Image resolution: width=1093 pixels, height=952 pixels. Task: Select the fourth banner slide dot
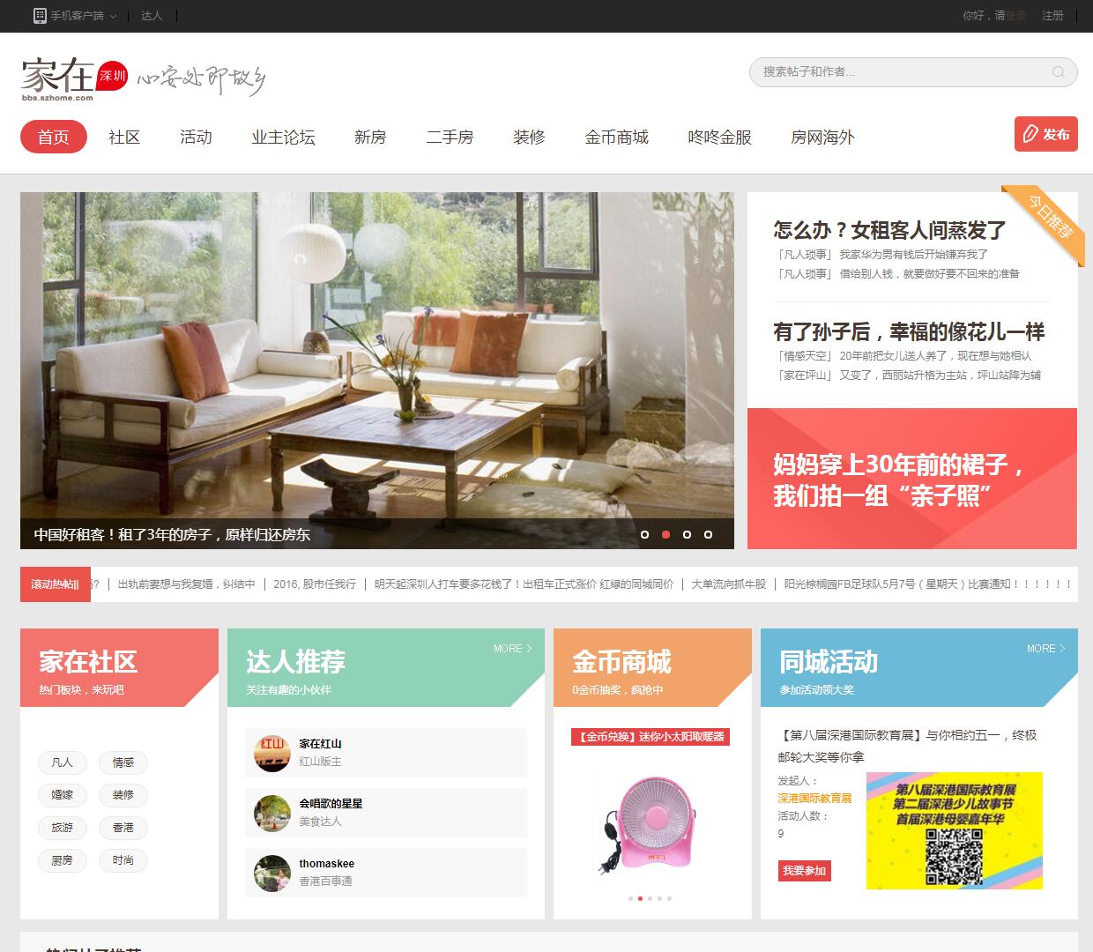(x=708, y=534)
